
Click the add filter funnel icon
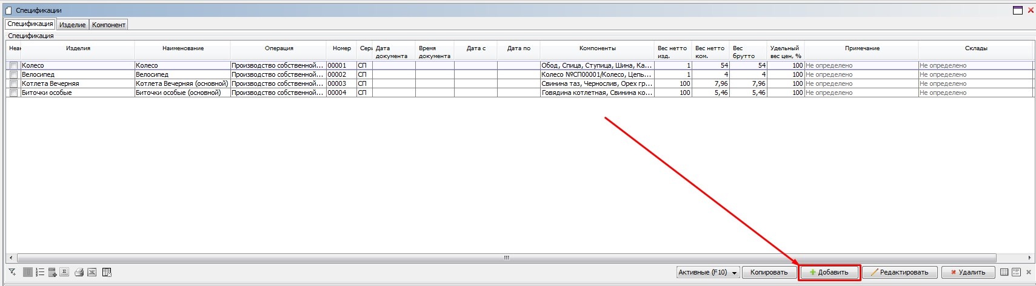tap(12, 273)
